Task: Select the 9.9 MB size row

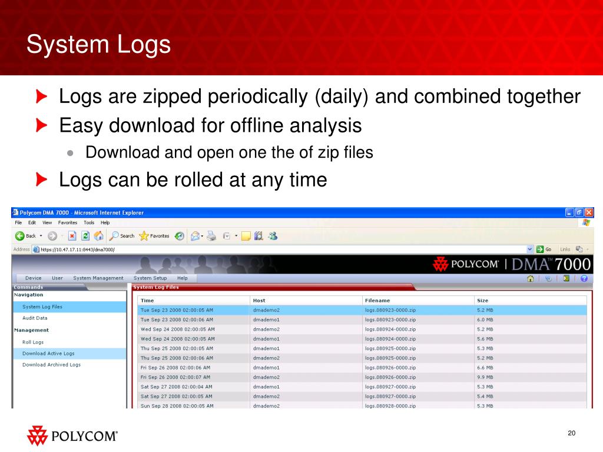Action: (x=362, y=377)
